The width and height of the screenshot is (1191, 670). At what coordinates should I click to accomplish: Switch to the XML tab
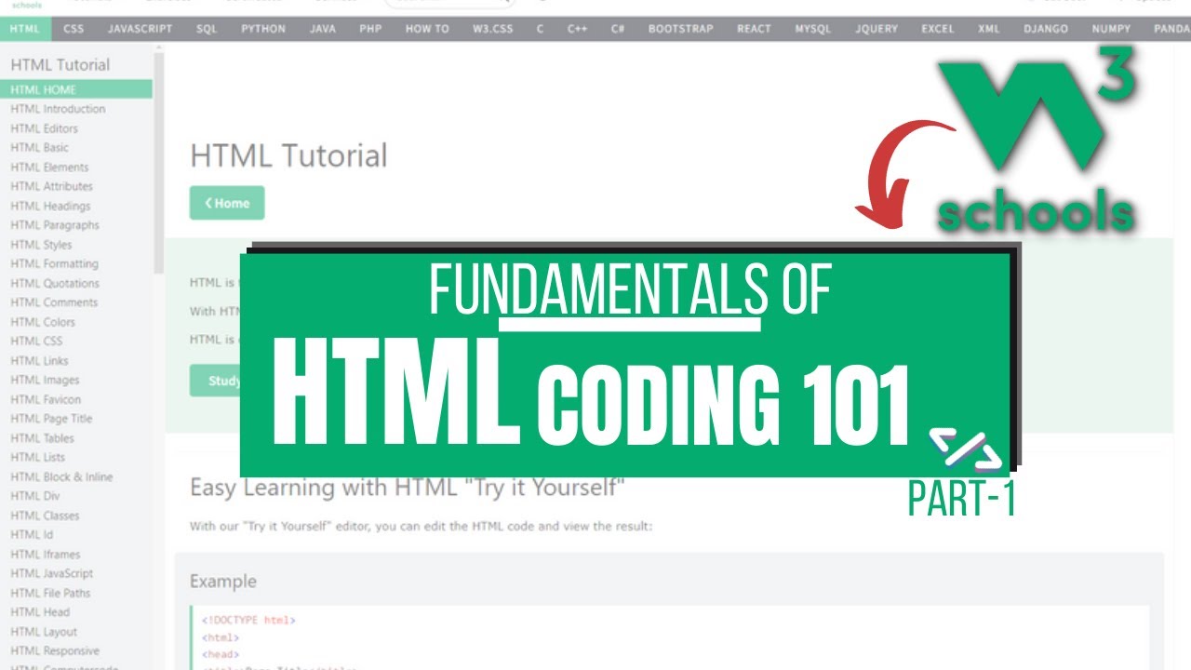989,29
